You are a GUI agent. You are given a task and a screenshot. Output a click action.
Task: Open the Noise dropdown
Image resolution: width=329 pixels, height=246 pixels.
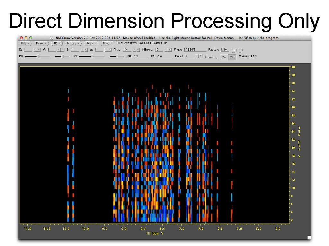coord(73,44)
